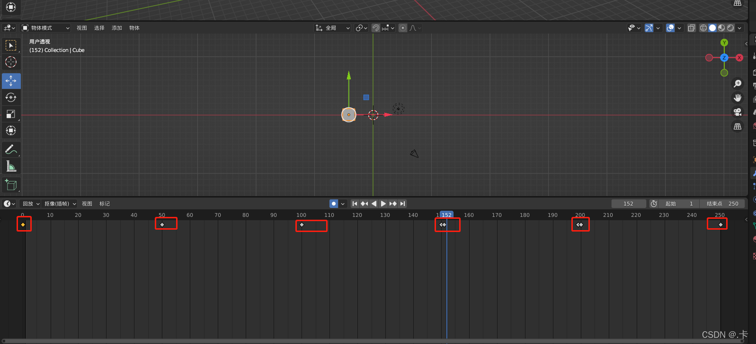This screenshot has width=756, height=344.
Task: Open the timeline editor type dropdown
Action: [x=9, y=204]
